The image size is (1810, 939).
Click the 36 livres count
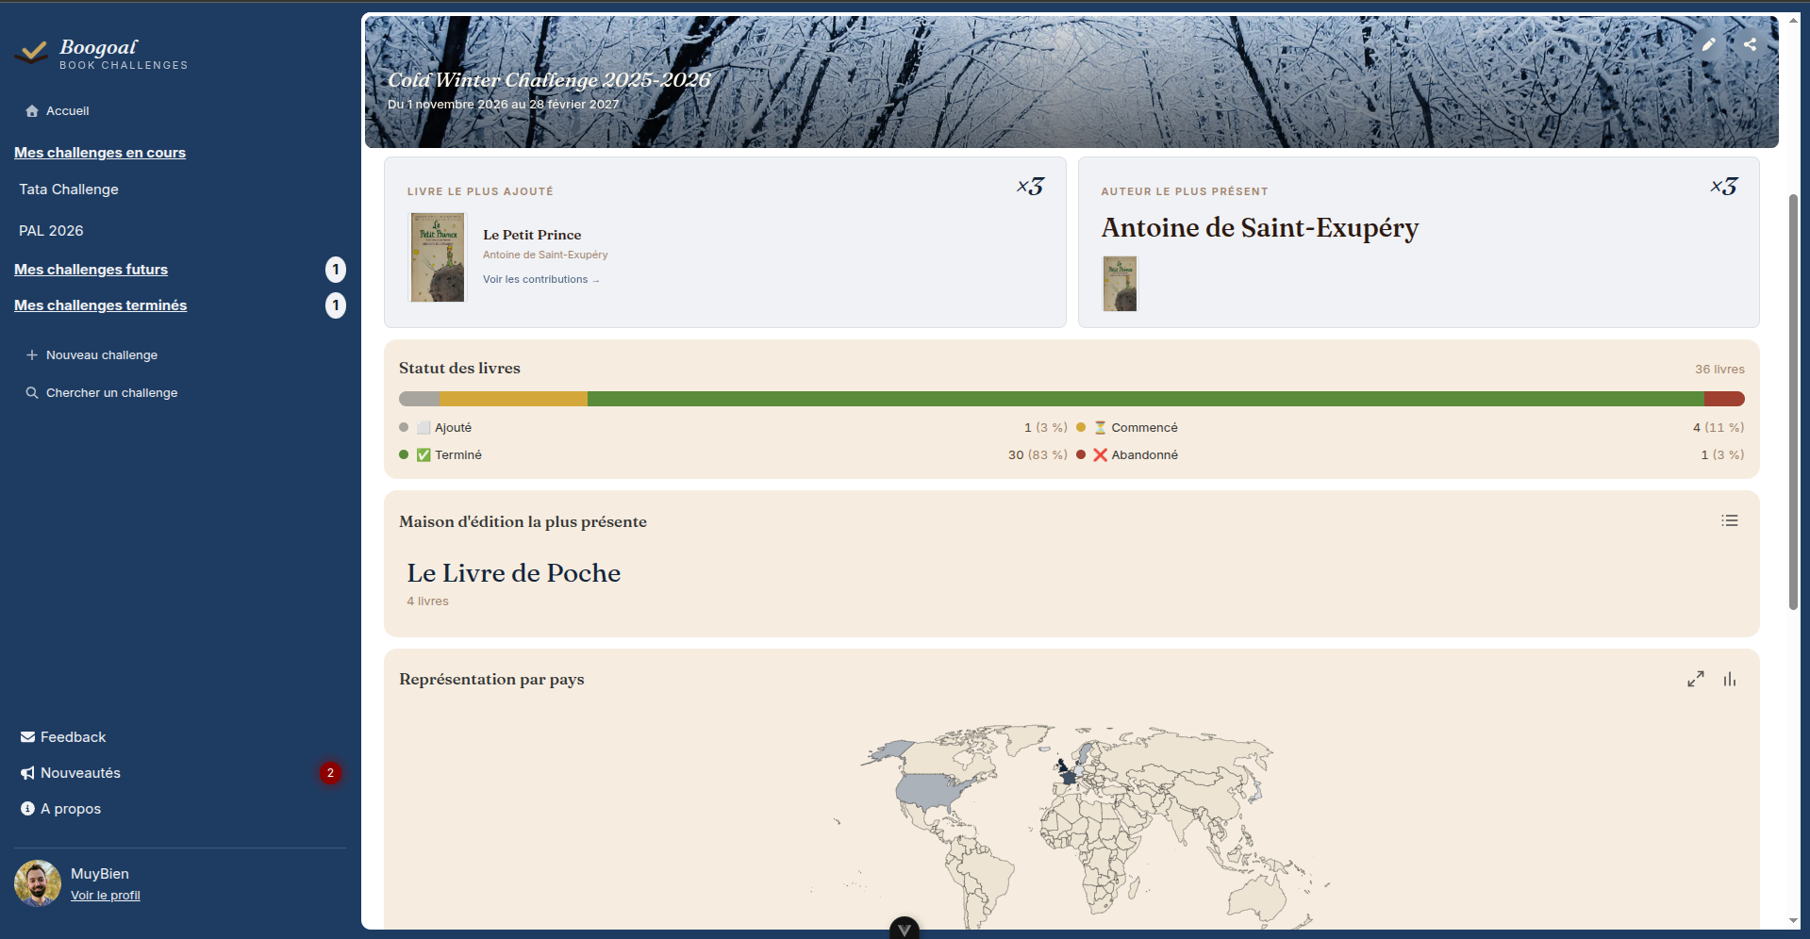click(1719, 370)
